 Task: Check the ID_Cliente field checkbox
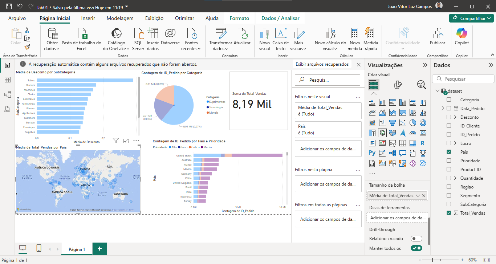point(449,126)
